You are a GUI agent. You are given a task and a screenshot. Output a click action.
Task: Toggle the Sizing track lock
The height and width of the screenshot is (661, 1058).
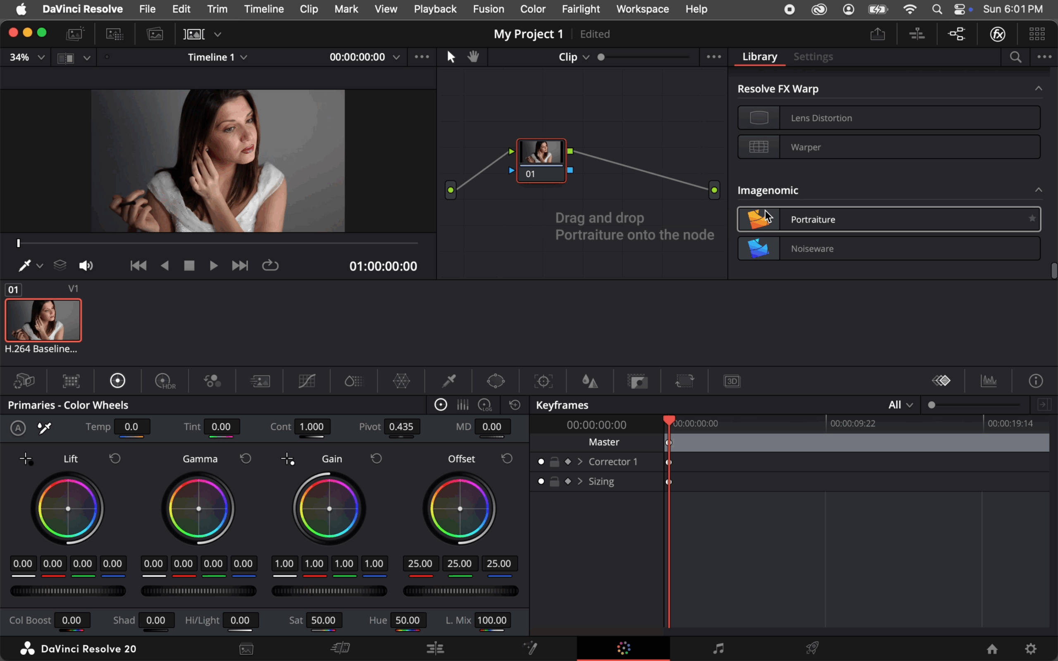[x=554, y=481]
